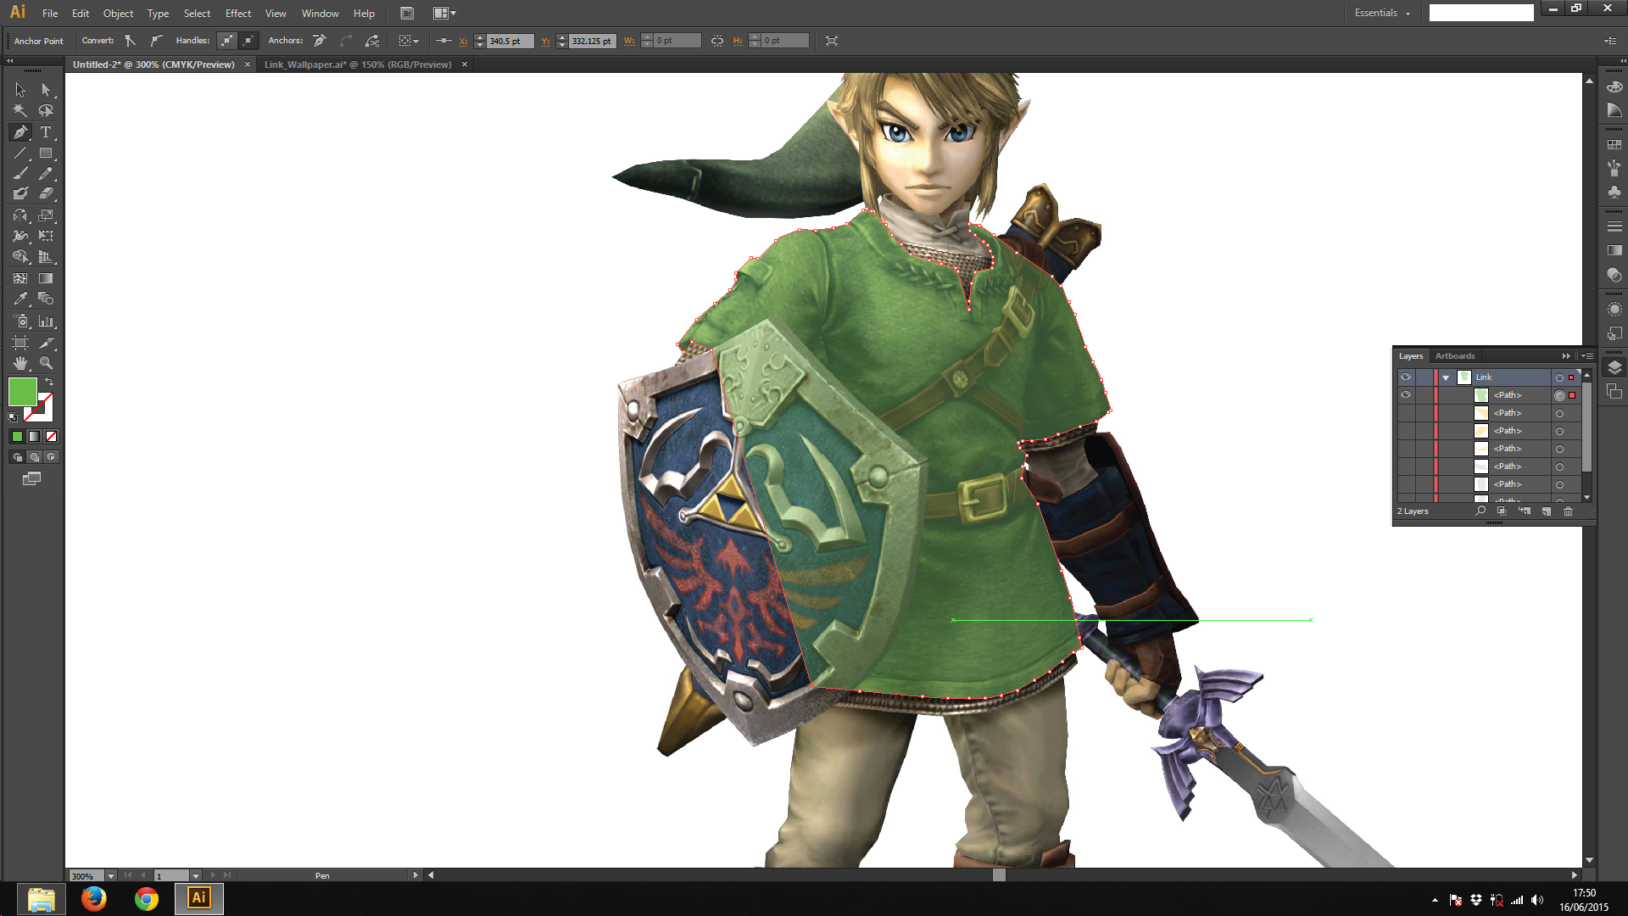Open the Effect menu

[238, 14]
